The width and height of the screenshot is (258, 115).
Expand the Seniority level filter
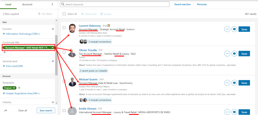[53, 61]
